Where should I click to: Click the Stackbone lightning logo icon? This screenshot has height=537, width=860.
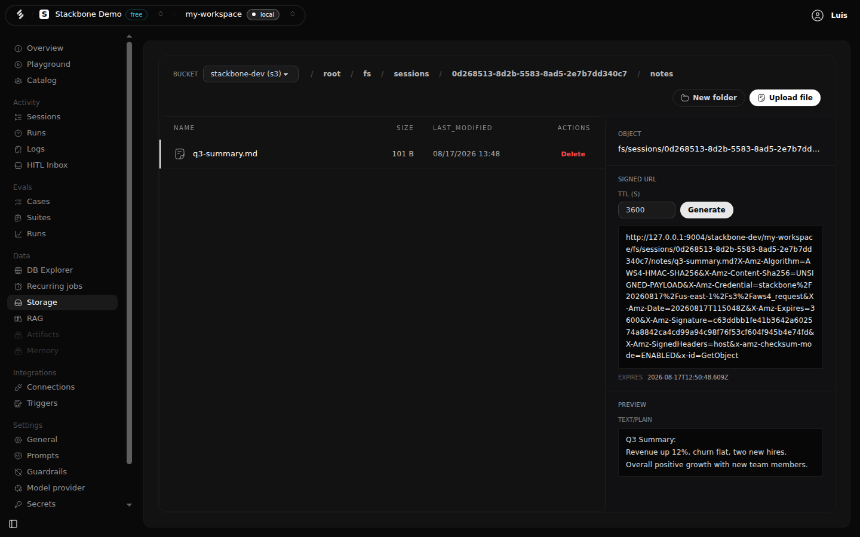(20, 14)
